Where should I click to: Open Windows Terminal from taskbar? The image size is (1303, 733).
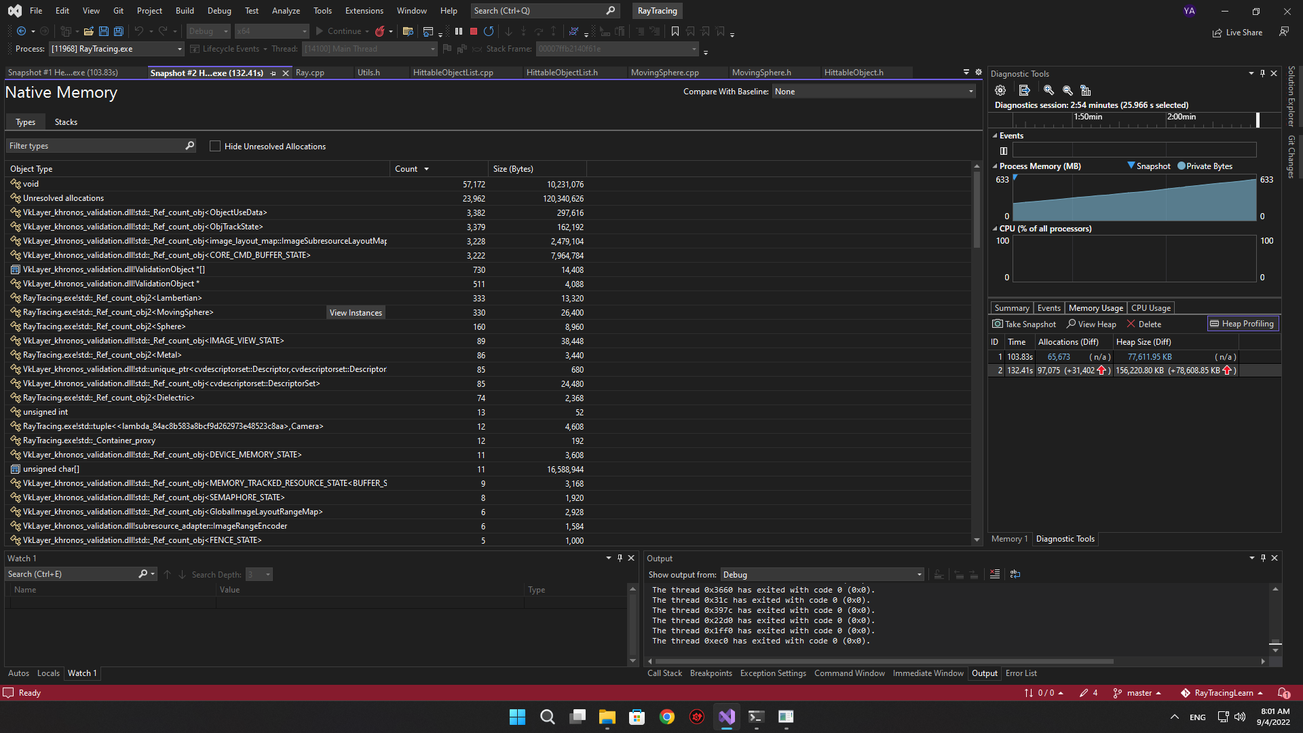coord(757,717)
